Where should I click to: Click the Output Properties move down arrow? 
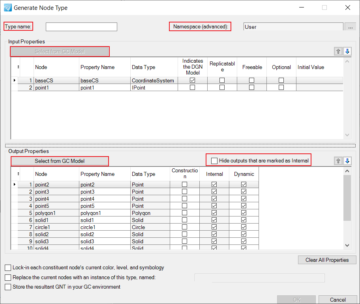347,160
